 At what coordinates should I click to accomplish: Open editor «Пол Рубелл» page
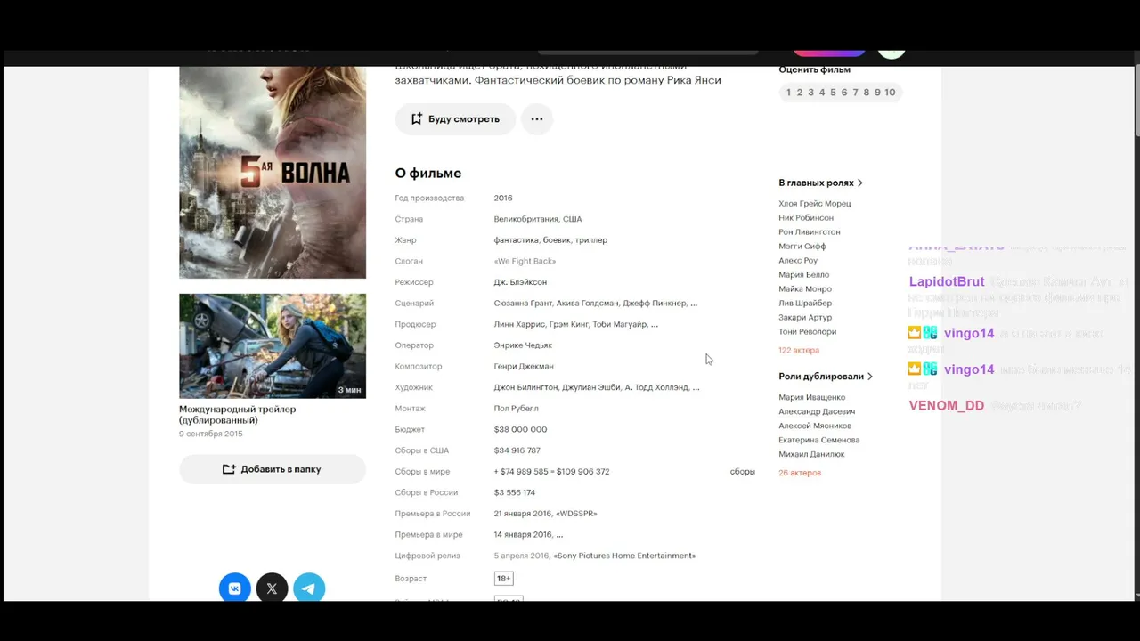tap(517, 409)
